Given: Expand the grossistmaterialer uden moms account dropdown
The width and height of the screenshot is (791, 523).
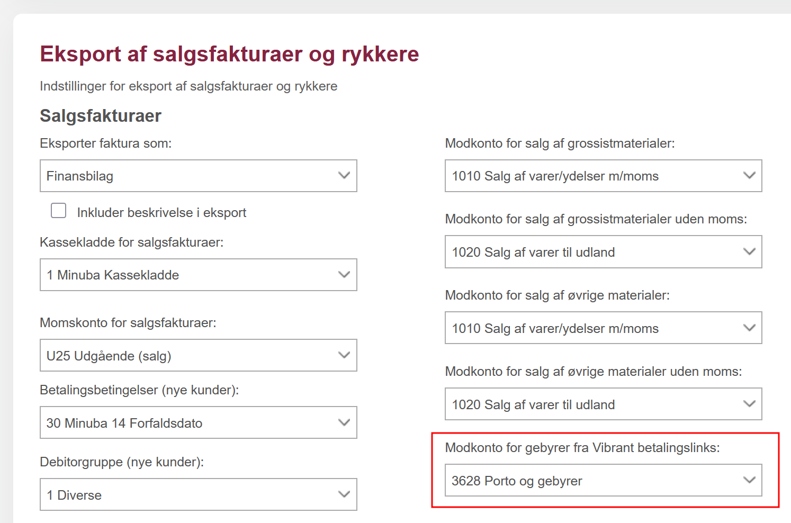Looking at the screenshot, I should (x=603, y=252).
